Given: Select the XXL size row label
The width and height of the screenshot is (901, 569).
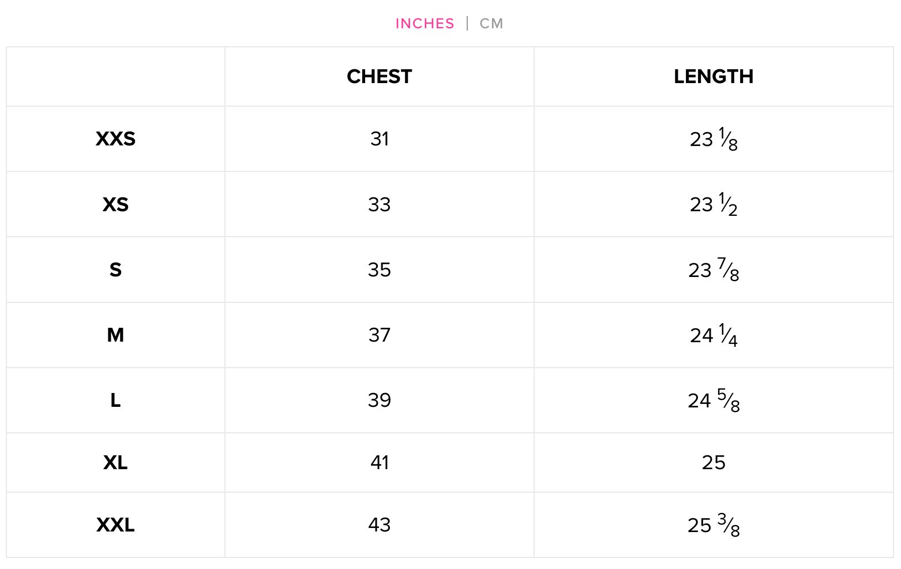Looking at the screenshot, I should 115,525.
